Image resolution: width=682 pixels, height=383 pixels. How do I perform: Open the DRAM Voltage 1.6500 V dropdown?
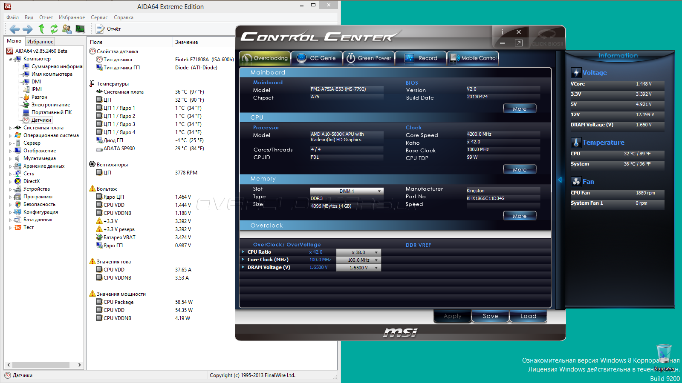coord(358,268)
